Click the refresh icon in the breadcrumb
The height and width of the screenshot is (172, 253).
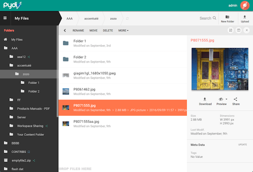click(x=127, y=19)
